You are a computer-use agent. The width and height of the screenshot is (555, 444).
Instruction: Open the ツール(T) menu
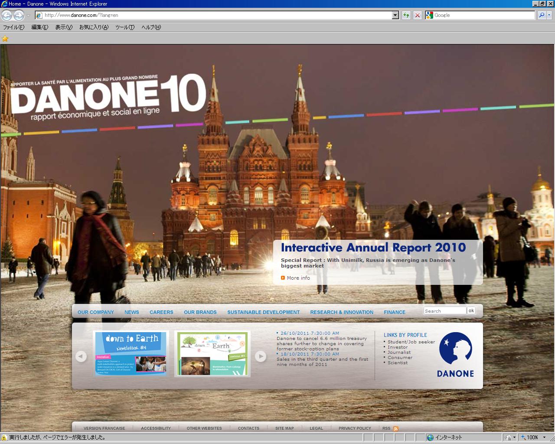pos(125,27)
